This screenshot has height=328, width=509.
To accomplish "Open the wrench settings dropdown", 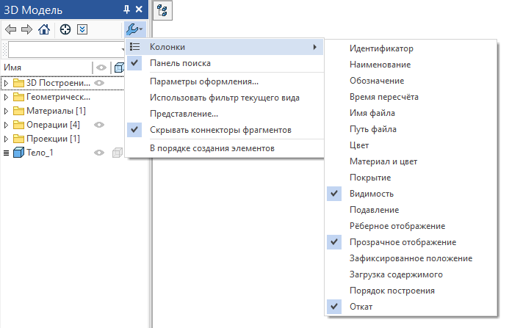I will coord(134,30).
